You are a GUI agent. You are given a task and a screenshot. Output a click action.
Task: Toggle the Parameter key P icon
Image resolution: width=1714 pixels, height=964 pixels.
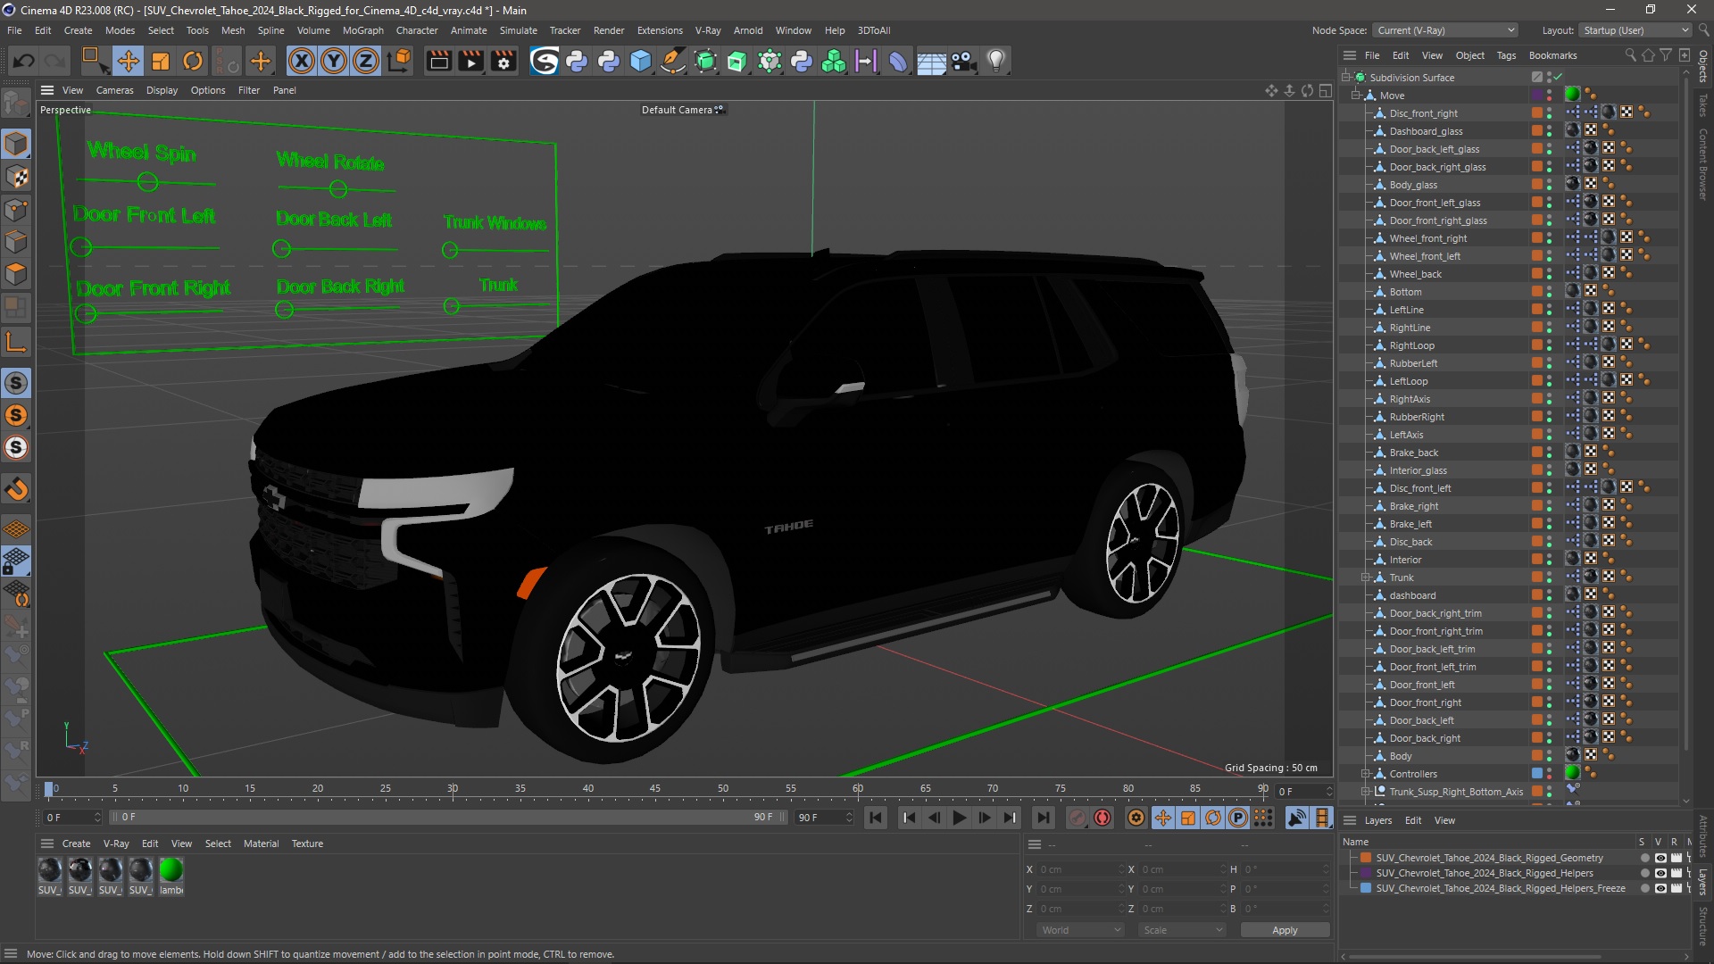point(1237,818)
